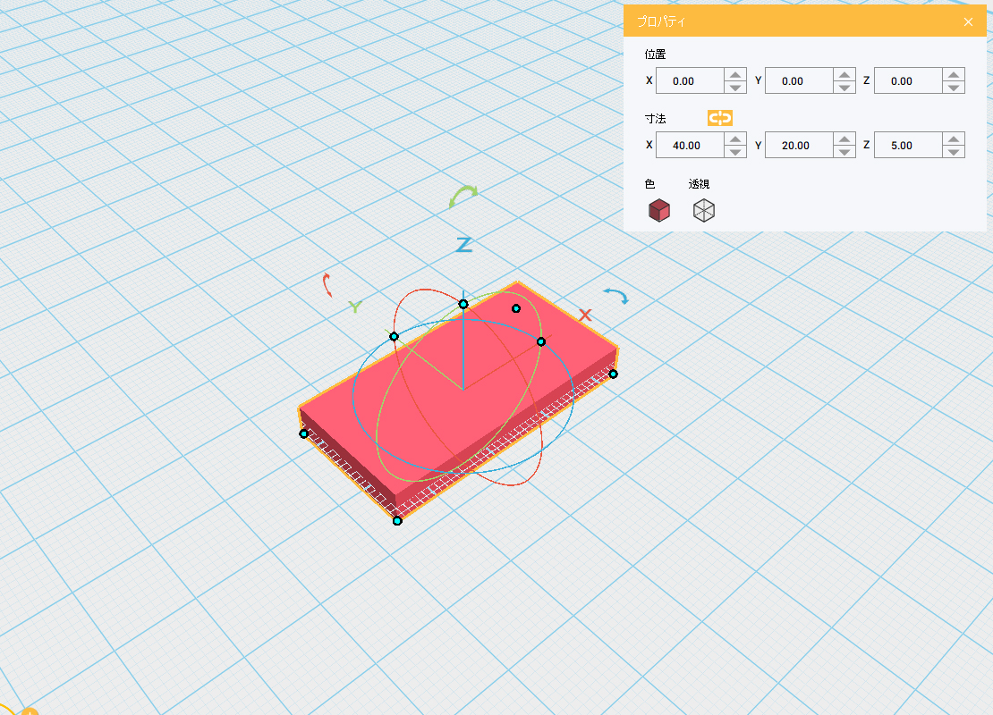Increase position Z value with up arrow

[x=954, y=75]
